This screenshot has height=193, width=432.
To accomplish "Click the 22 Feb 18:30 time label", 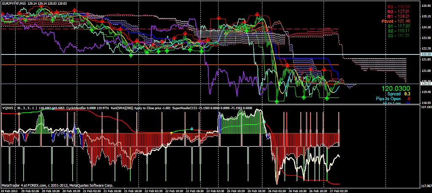I will (x=194, y=191).
